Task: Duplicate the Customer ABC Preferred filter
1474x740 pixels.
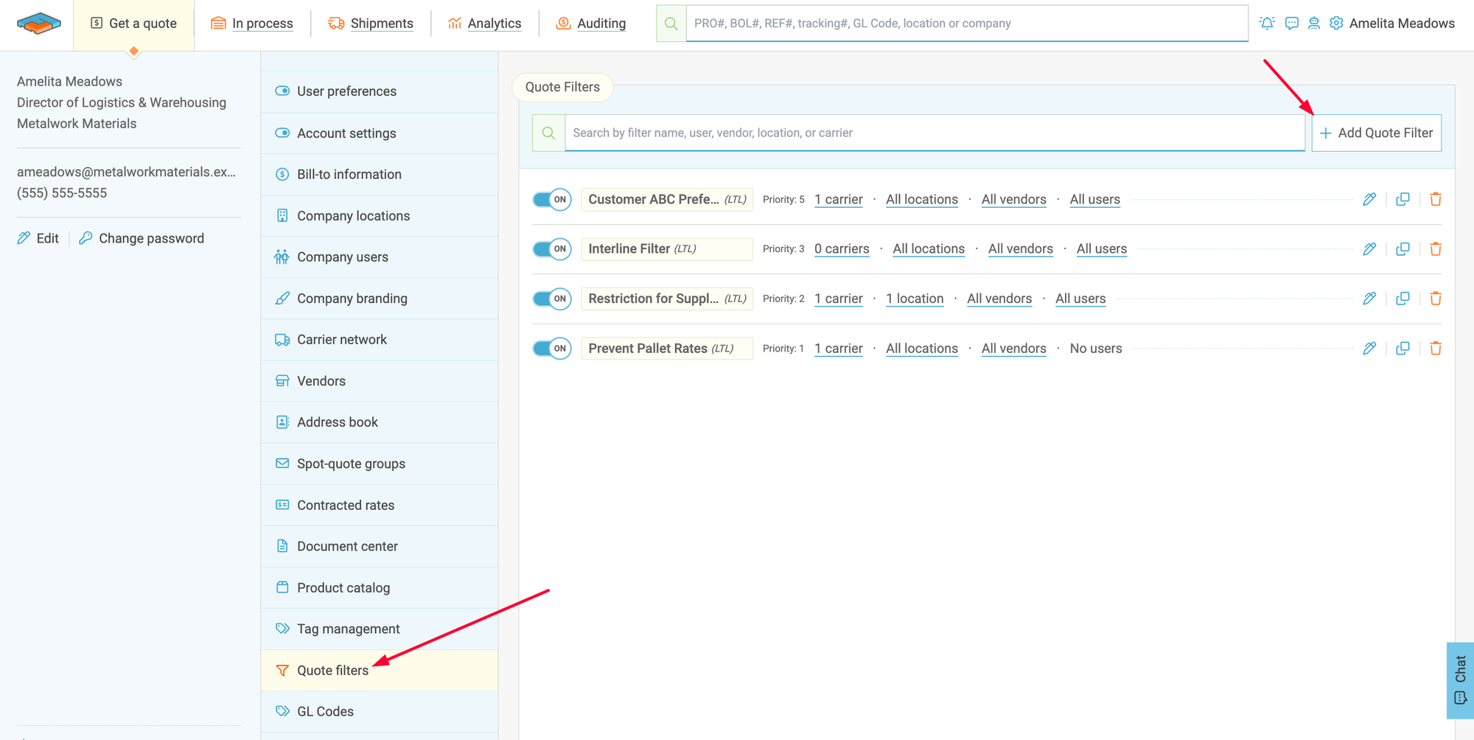Action: pyautogui.click(x=1403, y=199)
